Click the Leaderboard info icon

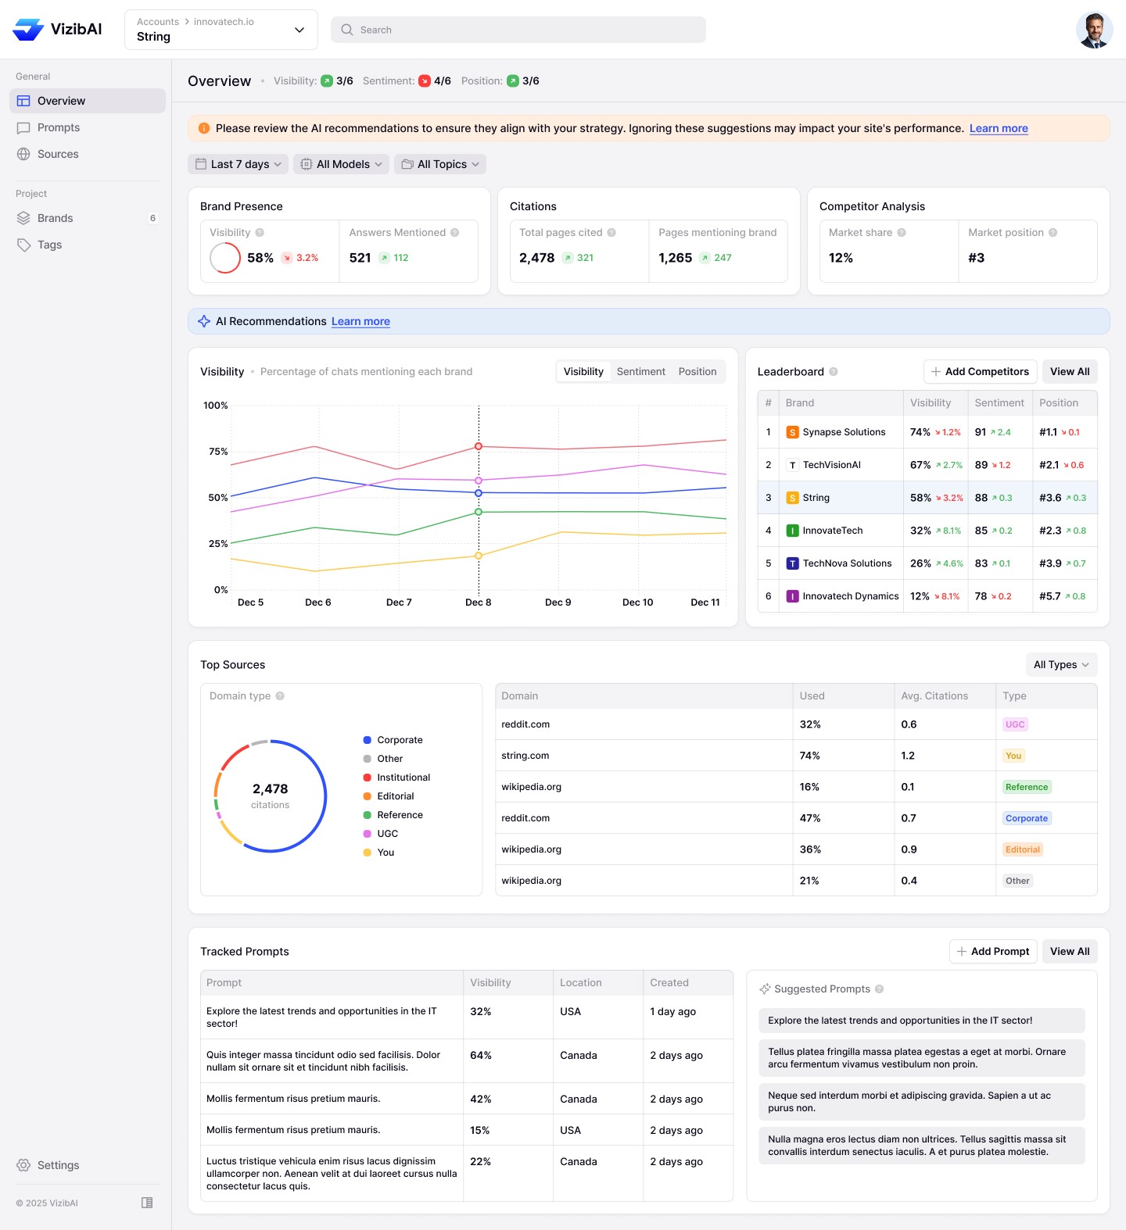point(834,372)
